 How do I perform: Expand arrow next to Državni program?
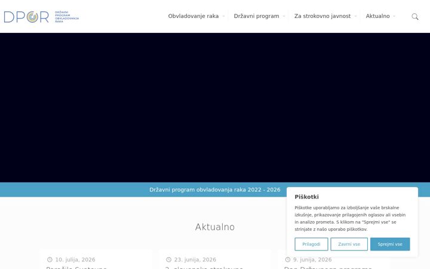[284, 16]
